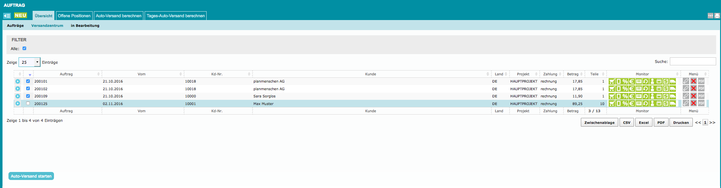Click the truck monitor icon for order 200101
Image resolution: width=721 pixels, height=188 pixels.
point(673,81)
